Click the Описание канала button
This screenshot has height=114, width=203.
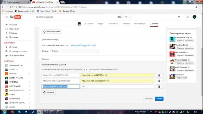click(51, 32)
